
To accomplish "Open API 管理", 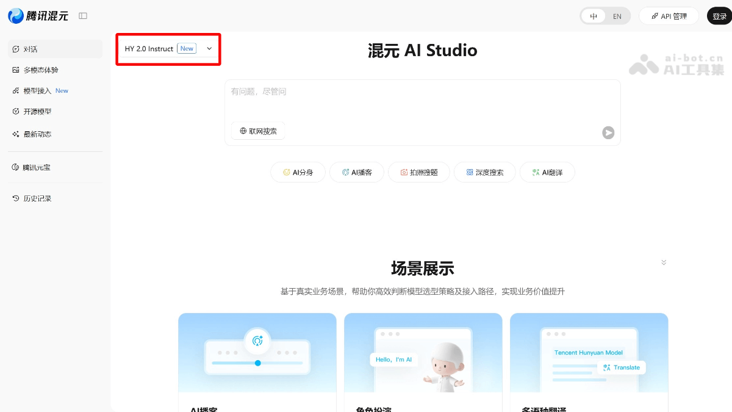I will coord(669,16).
